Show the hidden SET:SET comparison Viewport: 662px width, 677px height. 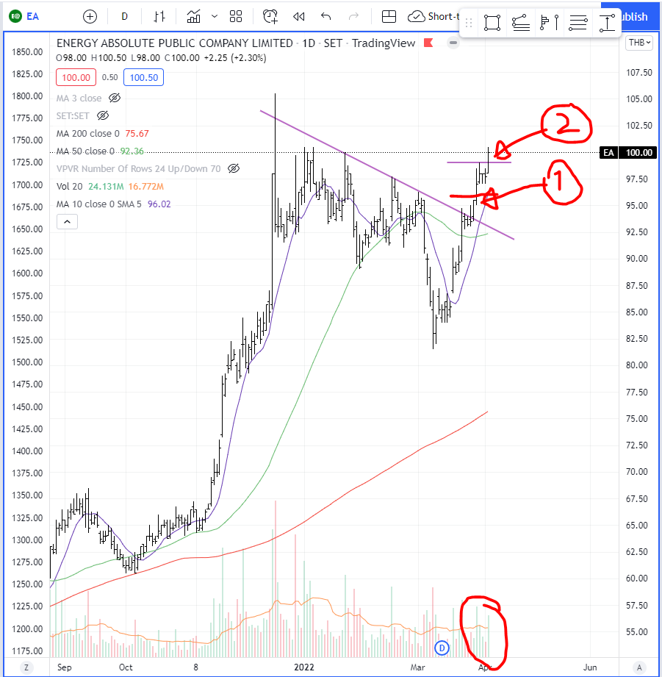103,115
